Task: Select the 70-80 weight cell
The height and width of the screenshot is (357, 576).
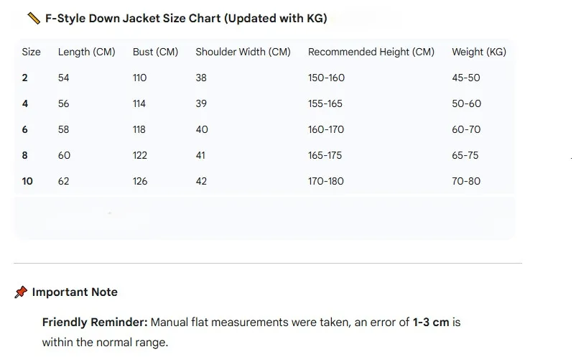Action: [x=466, y=181]
